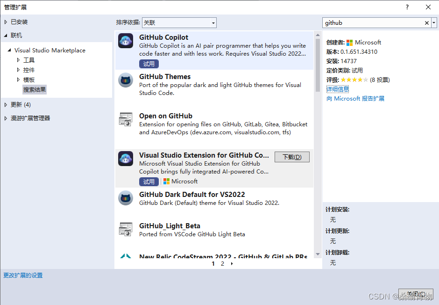This screenshot has height=305, width=439.
Task: Click the Visual Studio Extension for GitHub Copilot icon
Action: point(126,159)
